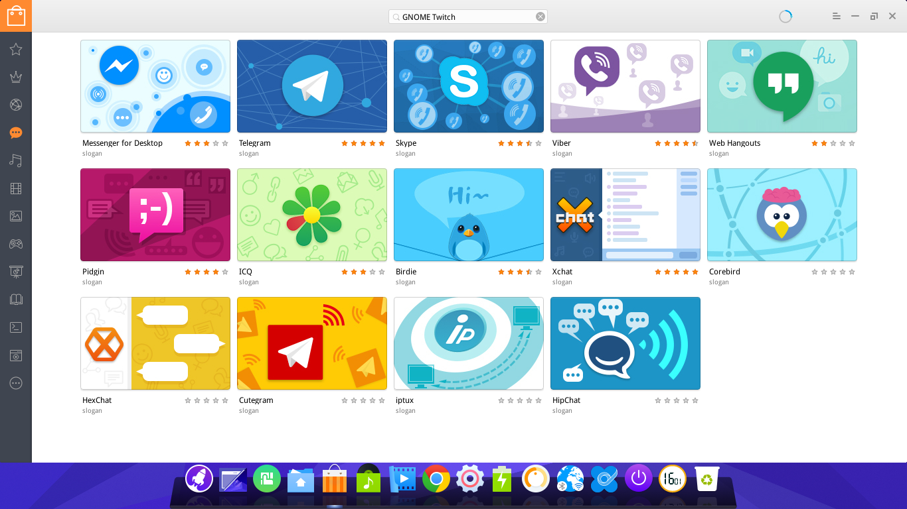Click the Messenger for Desktop star rating

[x=206, y=143]
